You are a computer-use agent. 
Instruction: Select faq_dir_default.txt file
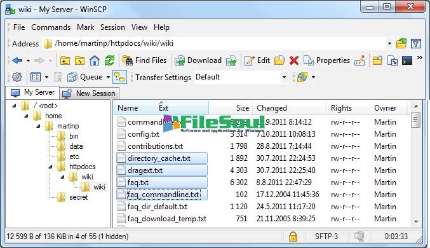click(x=158, y=207)
